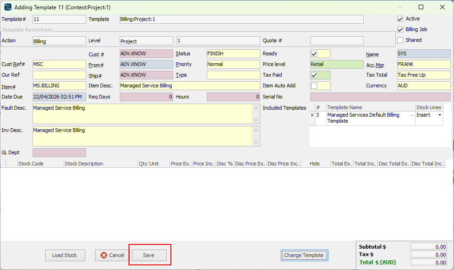Click the empty Quote # field
The width and height of the screenshot is (454, 270).
[337, 41]
